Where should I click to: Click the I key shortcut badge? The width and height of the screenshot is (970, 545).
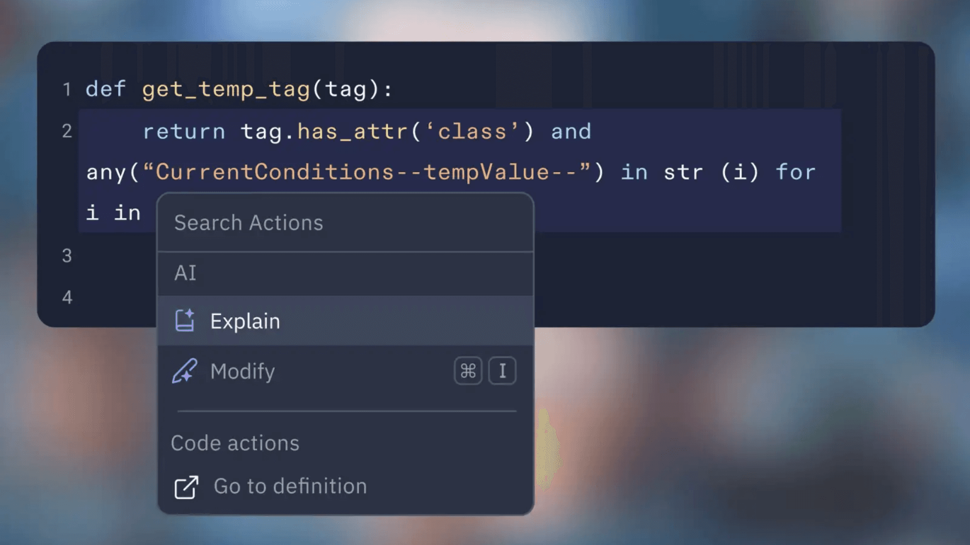[x=502, y=371]
